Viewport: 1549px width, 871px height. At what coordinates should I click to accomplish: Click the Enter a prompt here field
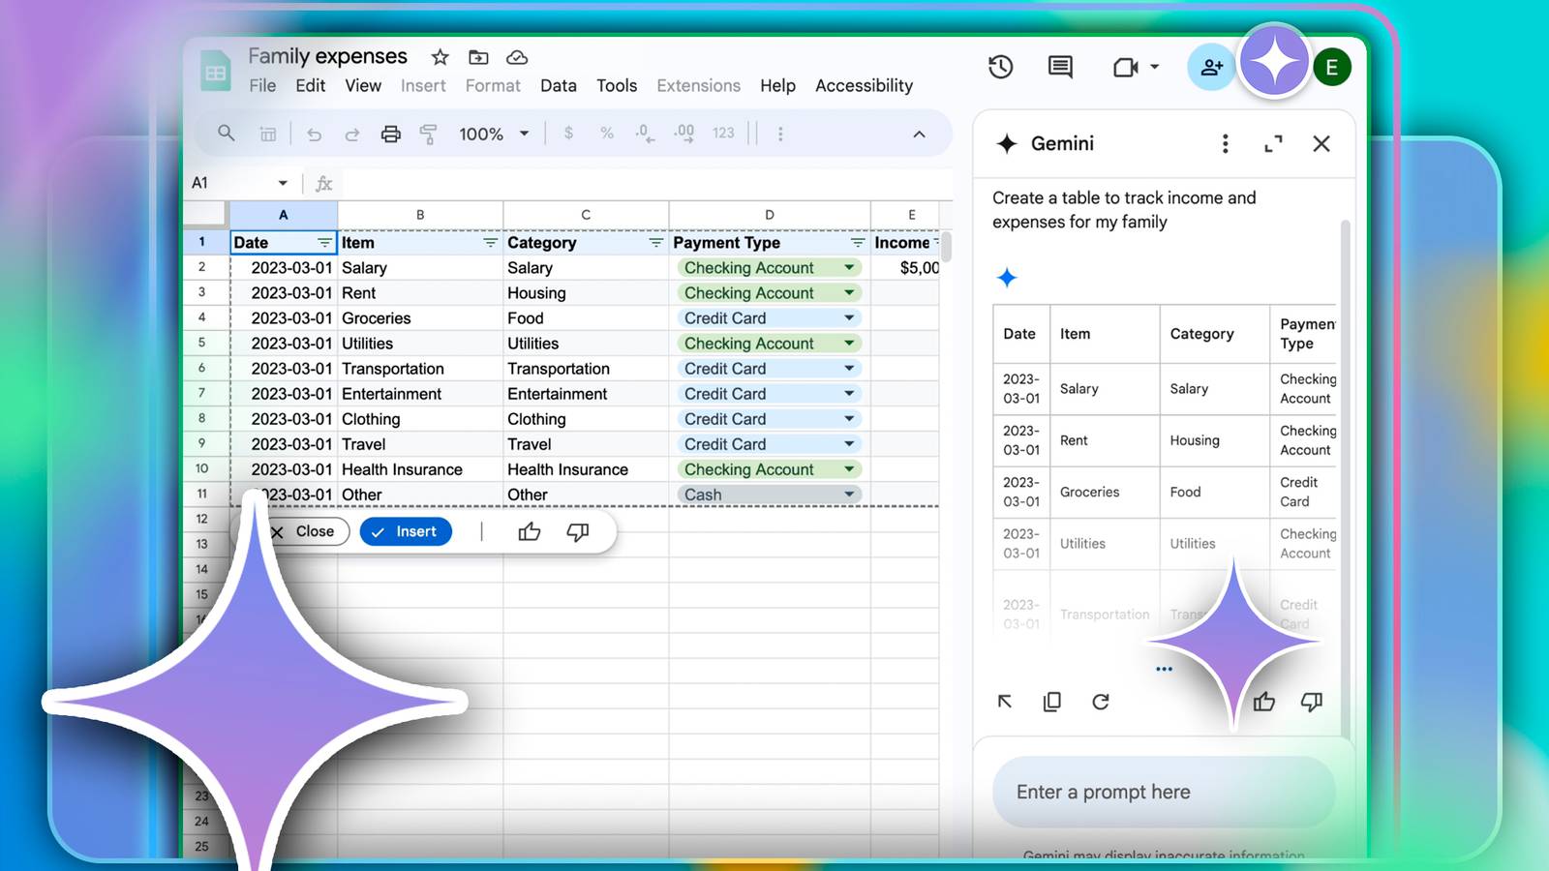click(x=1162, y=792)
